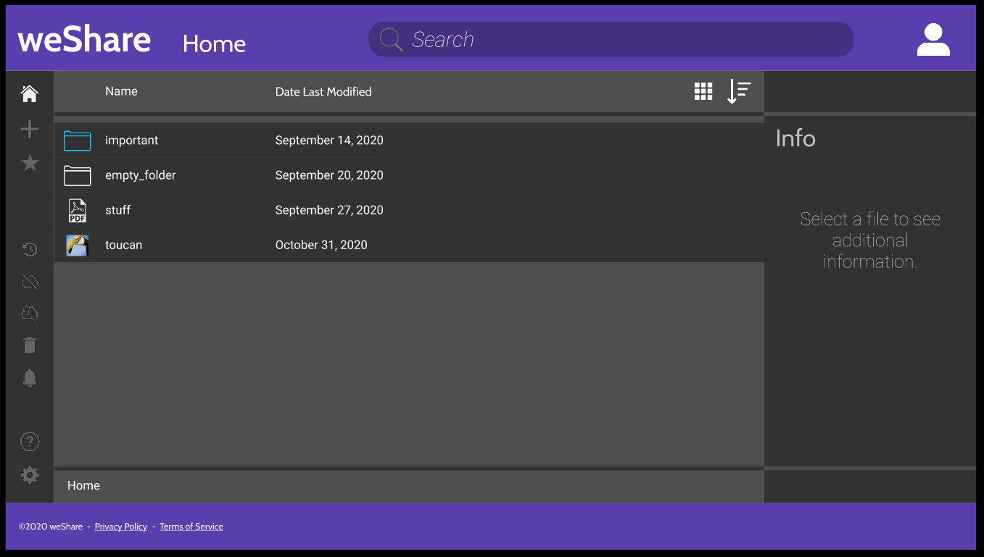Sort by Name column header
984x557 pixels.
coord(121,91)
